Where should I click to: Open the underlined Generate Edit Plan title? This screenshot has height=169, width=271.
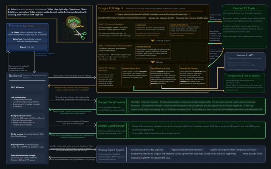coord(144,46)
